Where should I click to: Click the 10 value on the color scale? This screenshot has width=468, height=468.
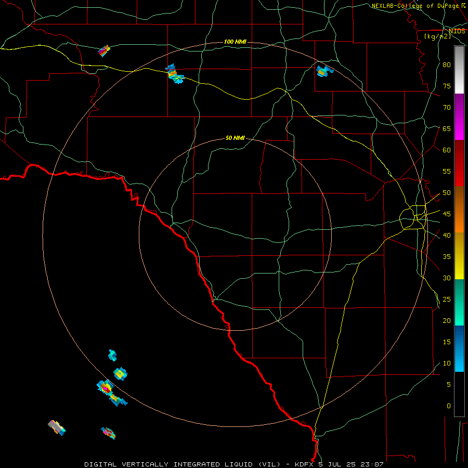447,363
